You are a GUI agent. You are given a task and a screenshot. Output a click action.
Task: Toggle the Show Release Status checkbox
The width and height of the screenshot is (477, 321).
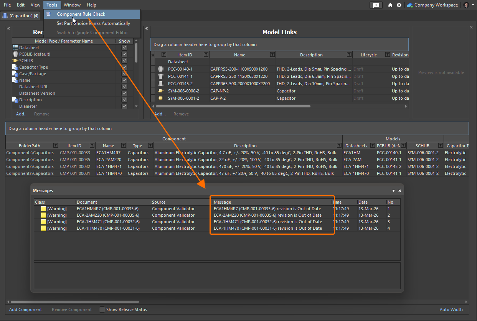tap(102, 309)
